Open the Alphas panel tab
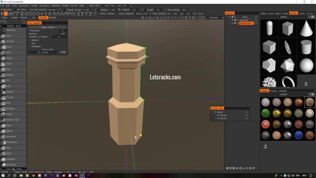 tap(264, 13)
